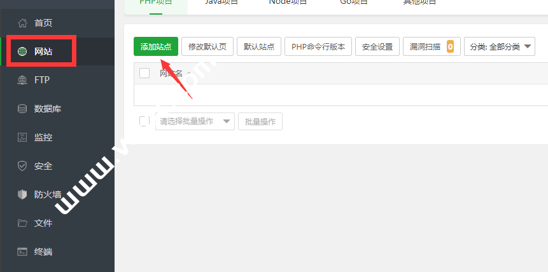Click the orange 0 badge on 漏洞扫描
This screenshot has width=548, height=272.
[450, 46]
